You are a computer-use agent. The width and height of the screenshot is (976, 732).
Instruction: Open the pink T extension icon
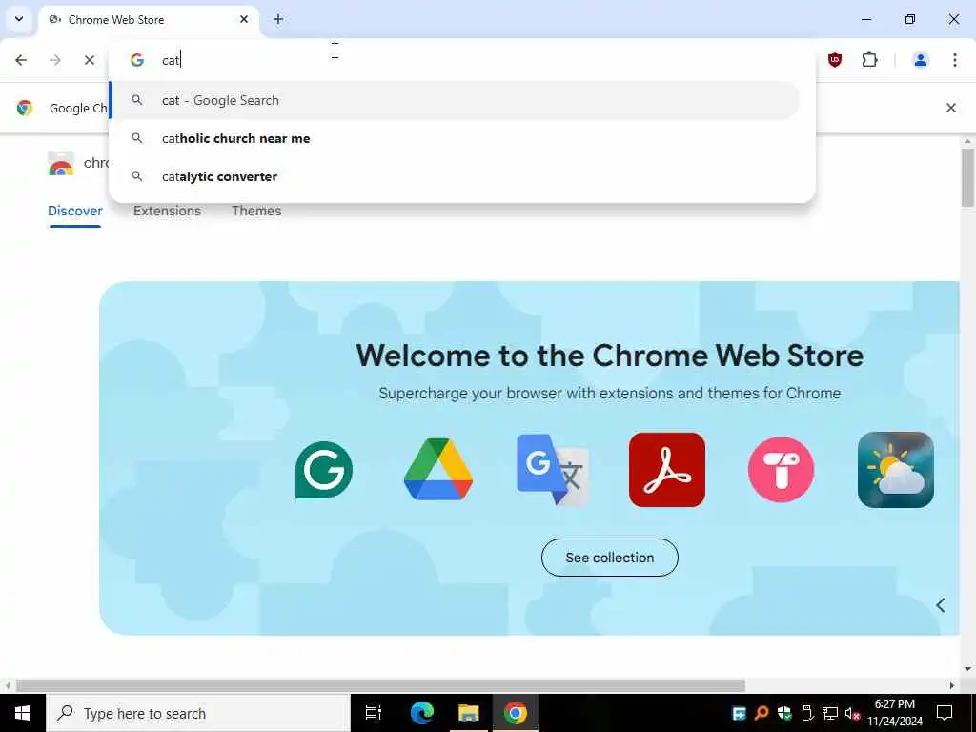pyautogui.click(x=782, y=470)
